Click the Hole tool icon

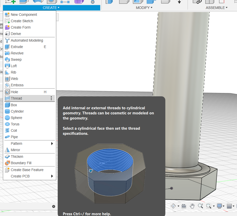(7, 92)
